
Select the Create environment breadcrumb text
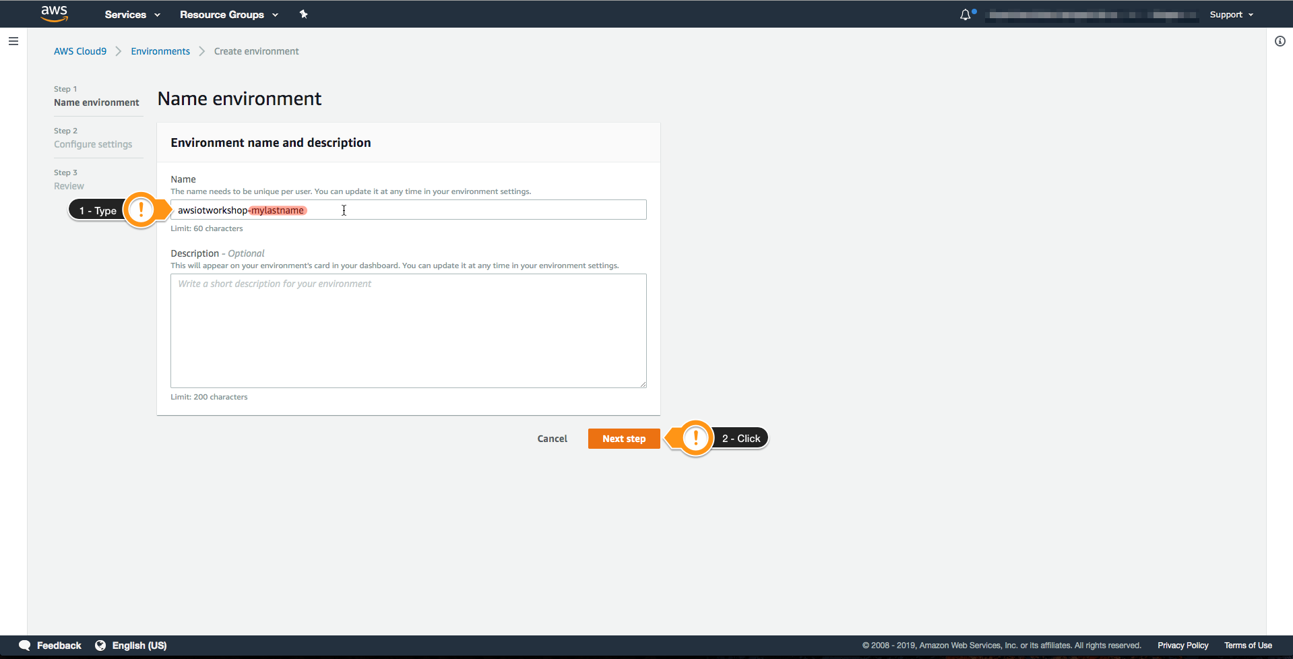[256, 51]
